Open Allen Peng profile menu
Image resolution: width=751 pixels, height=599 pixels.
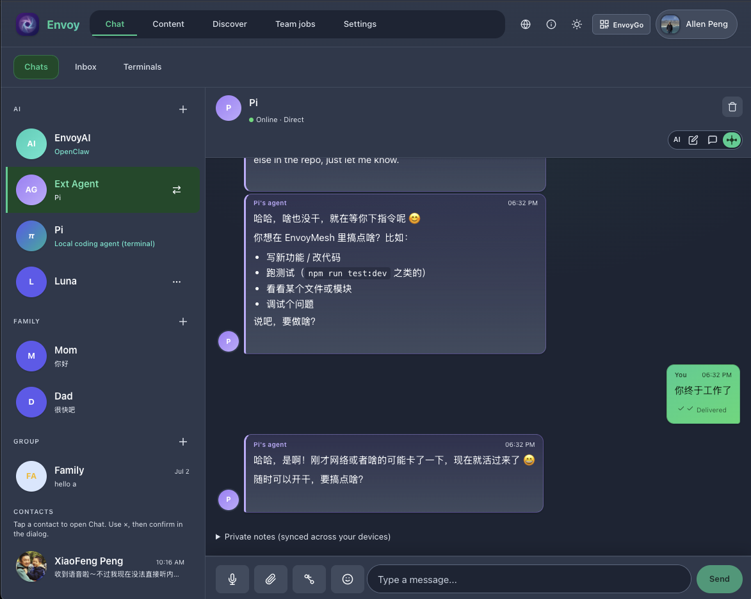696,24
